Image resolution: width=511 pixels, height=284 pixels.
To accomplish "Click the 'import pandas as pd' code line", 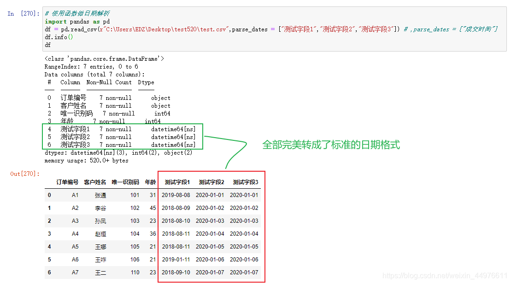I will [77, 22].
